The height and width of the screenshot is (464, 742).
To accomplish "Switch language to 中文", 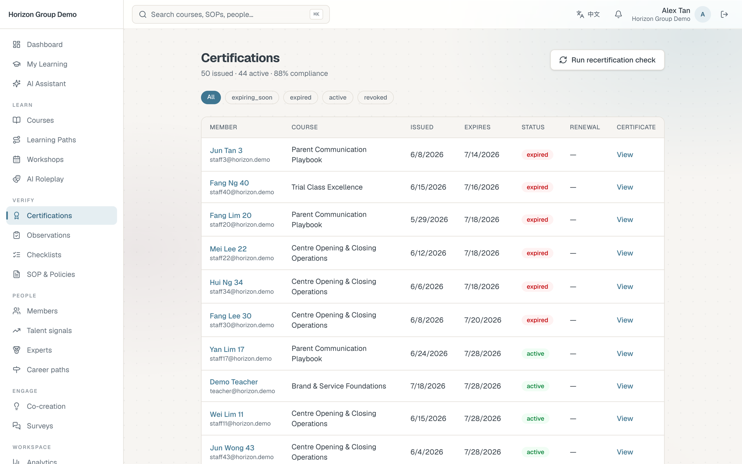I will click(588, 14).
